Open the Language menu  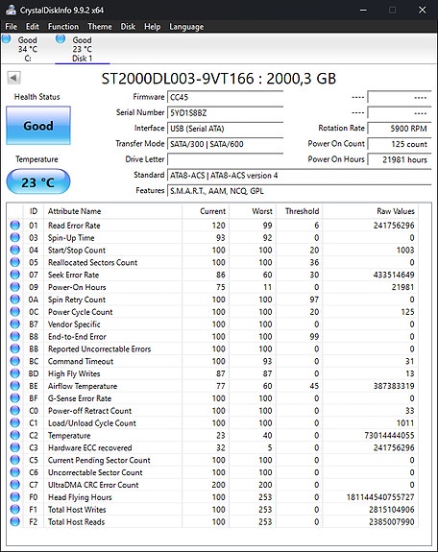(186, 27)
